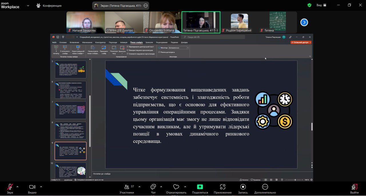366x196 pixels.
Task: Toggle 'Відтворювати дикторський текст' checkbox
Action: tap(128, 47)
